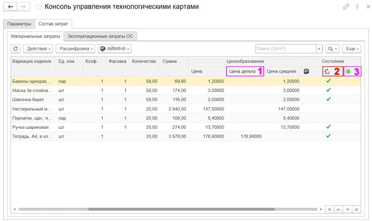Open the Действия dropdown menu
372x221 pixels.
[x=38, y=49]
